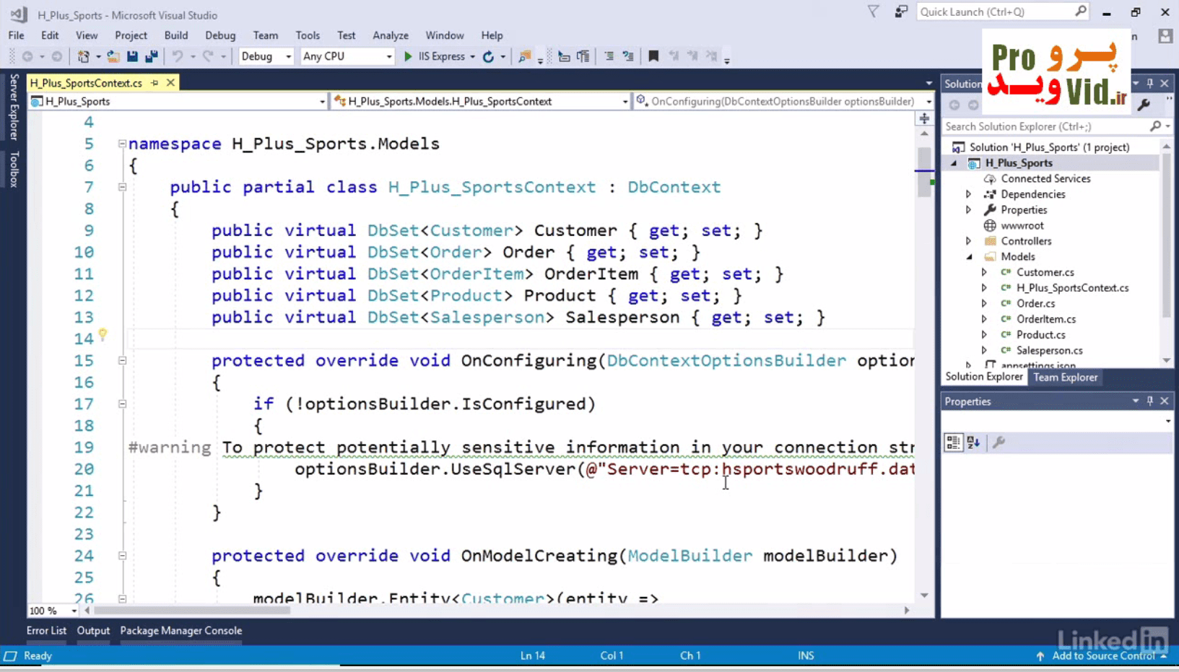Click the Open File toolbar icon
The width and height of the screenshot is (1179, 672).
coord(113,56)
